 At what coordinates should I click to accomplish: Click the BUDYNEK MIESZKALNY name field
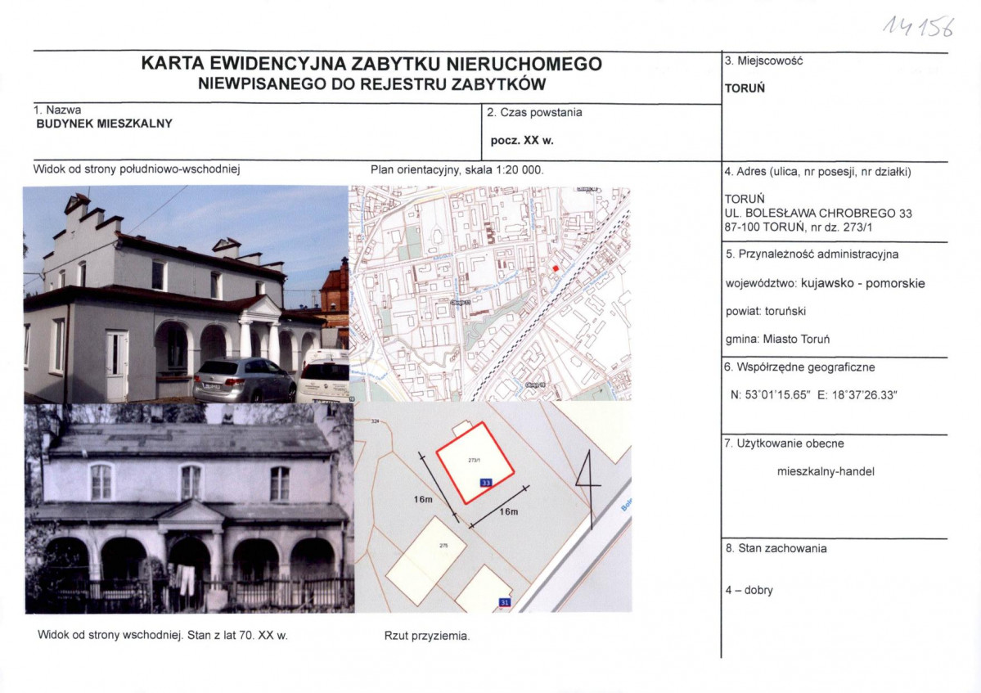click(105, 124)
